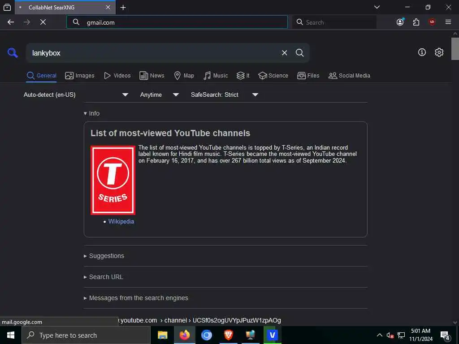This screenshot has height=344, width=459.
Task: Expand Messages from the search engines
Action: point(136,298)
